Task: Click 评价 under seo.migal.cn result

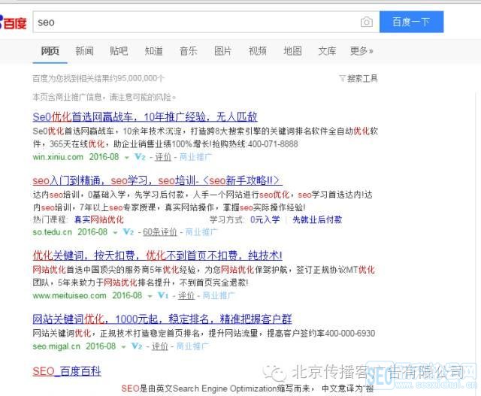Action: pyautogui.click(x=160, y=346)
